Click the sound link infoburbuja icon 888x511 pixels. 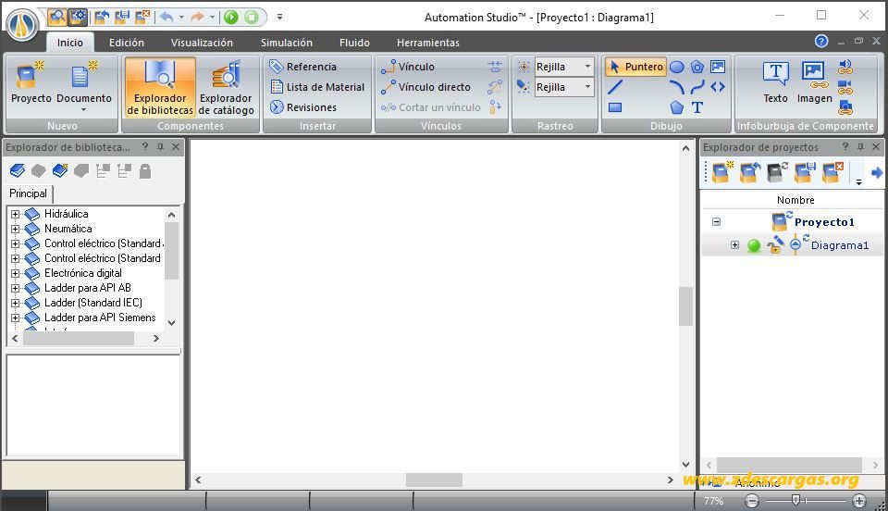[x=845, y=67]
